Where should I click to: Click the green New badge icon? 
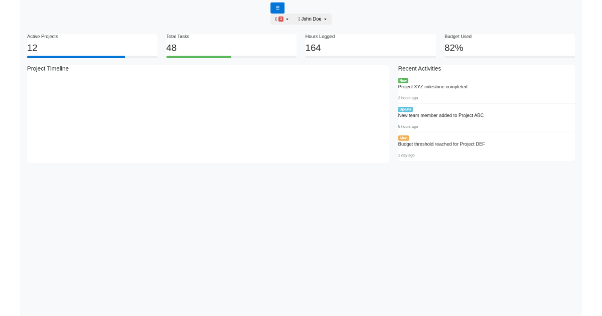[x=403, y=80]
